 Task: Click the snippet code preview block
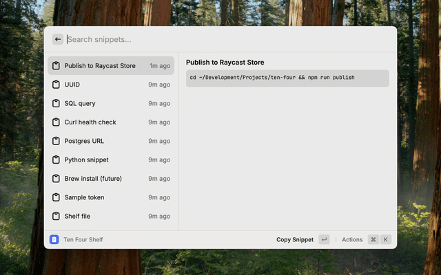click(287, 78)
